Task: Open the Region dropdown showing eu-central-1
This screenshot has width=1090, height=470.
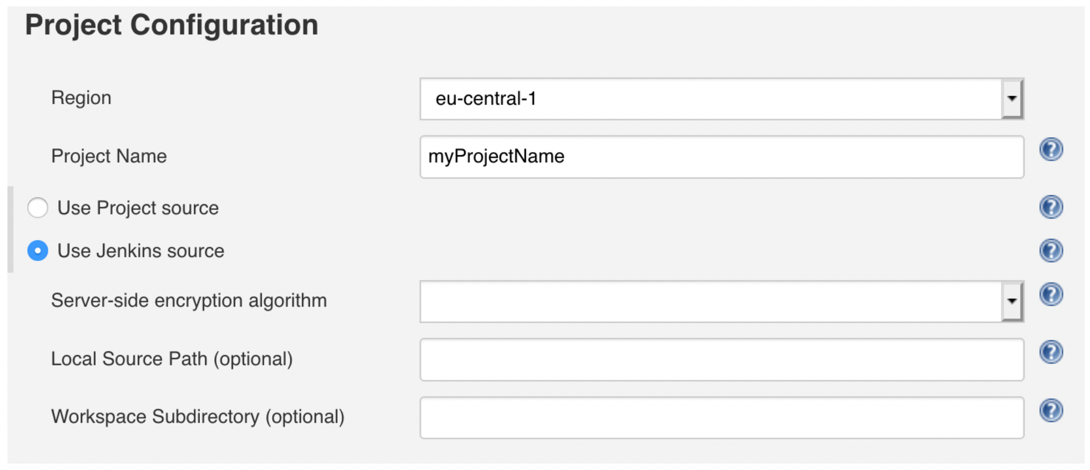Action: (721, 99)
